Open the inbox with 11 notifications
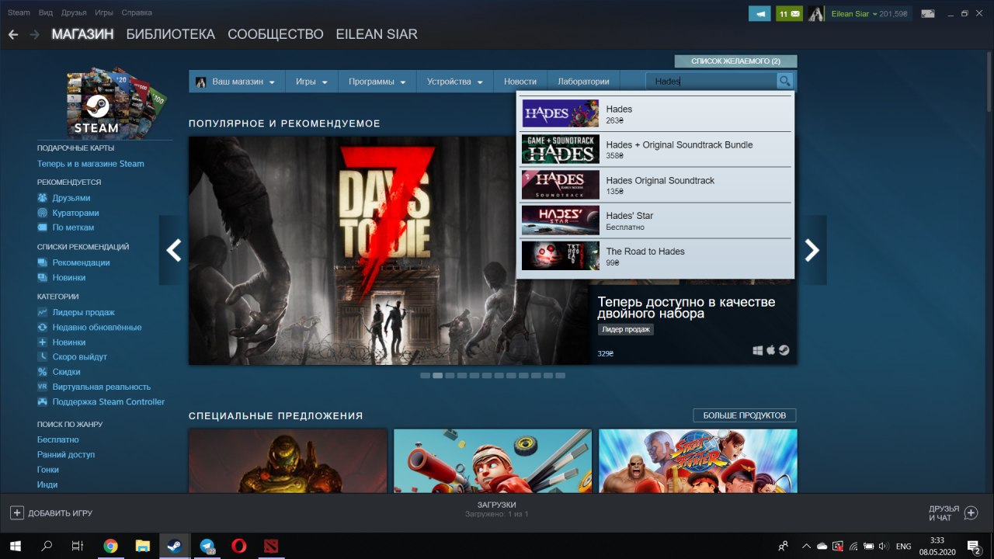The image size is (994, 559). [789, 13]
